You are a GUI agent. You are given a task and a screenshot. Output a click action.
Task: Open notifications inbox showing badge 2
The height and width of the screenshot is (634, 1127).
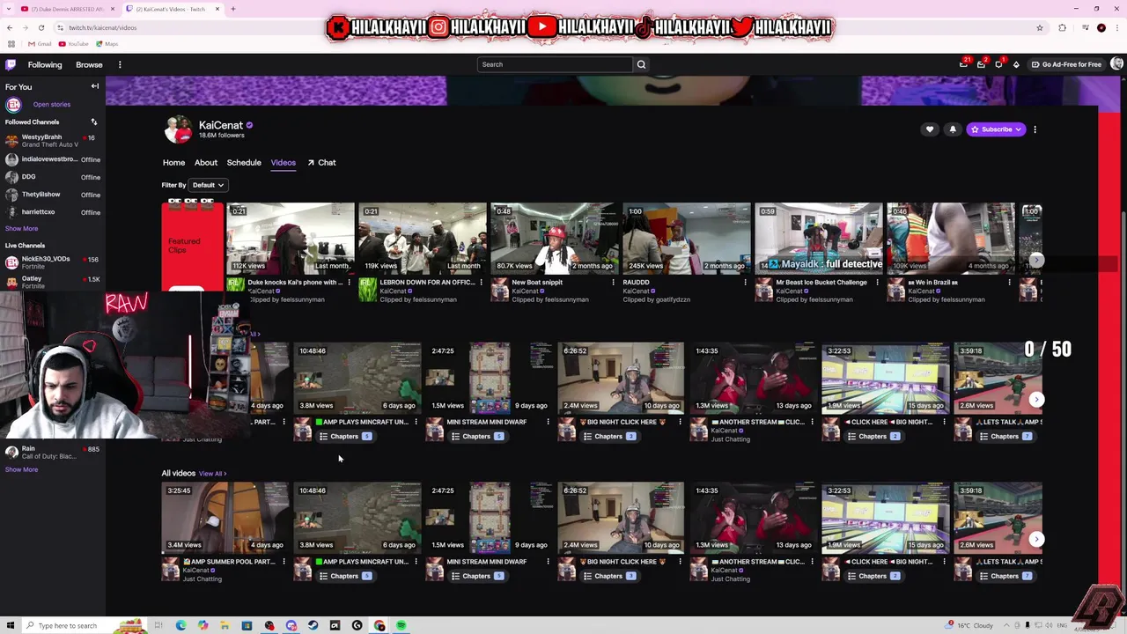tap(982, 64)
